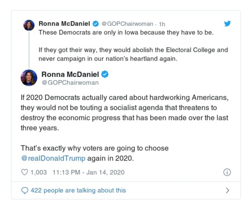252x210 pixels.
Task: Like the tweet with the heart icon
Action: tap(24, 172)
